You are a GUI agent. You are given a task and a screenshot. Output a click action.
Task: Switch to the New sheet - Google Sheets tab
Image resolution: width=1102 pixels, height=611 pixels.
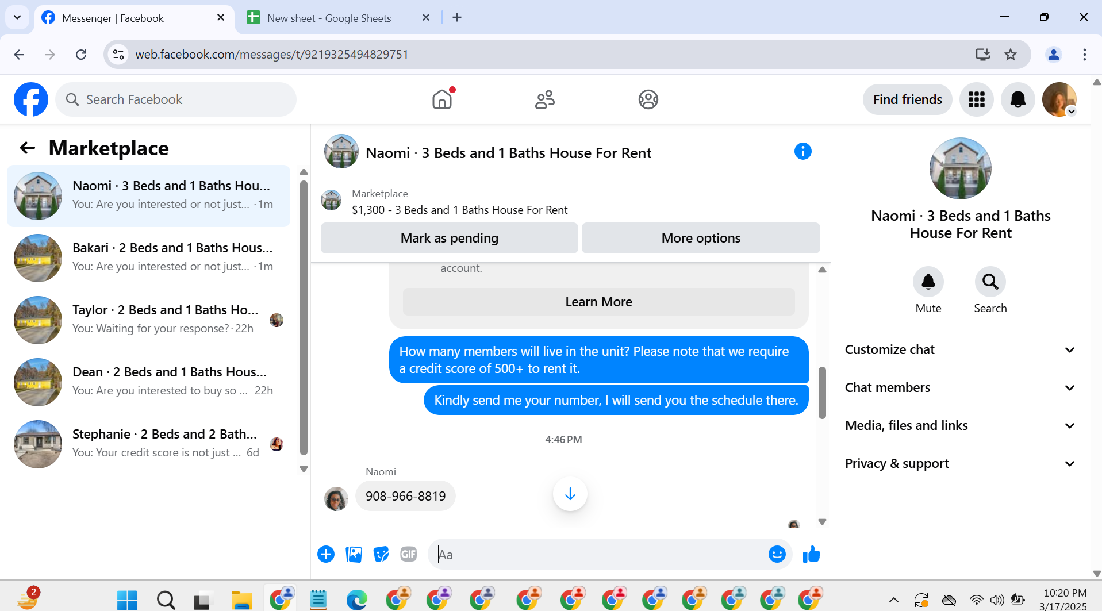pos(339,18)
